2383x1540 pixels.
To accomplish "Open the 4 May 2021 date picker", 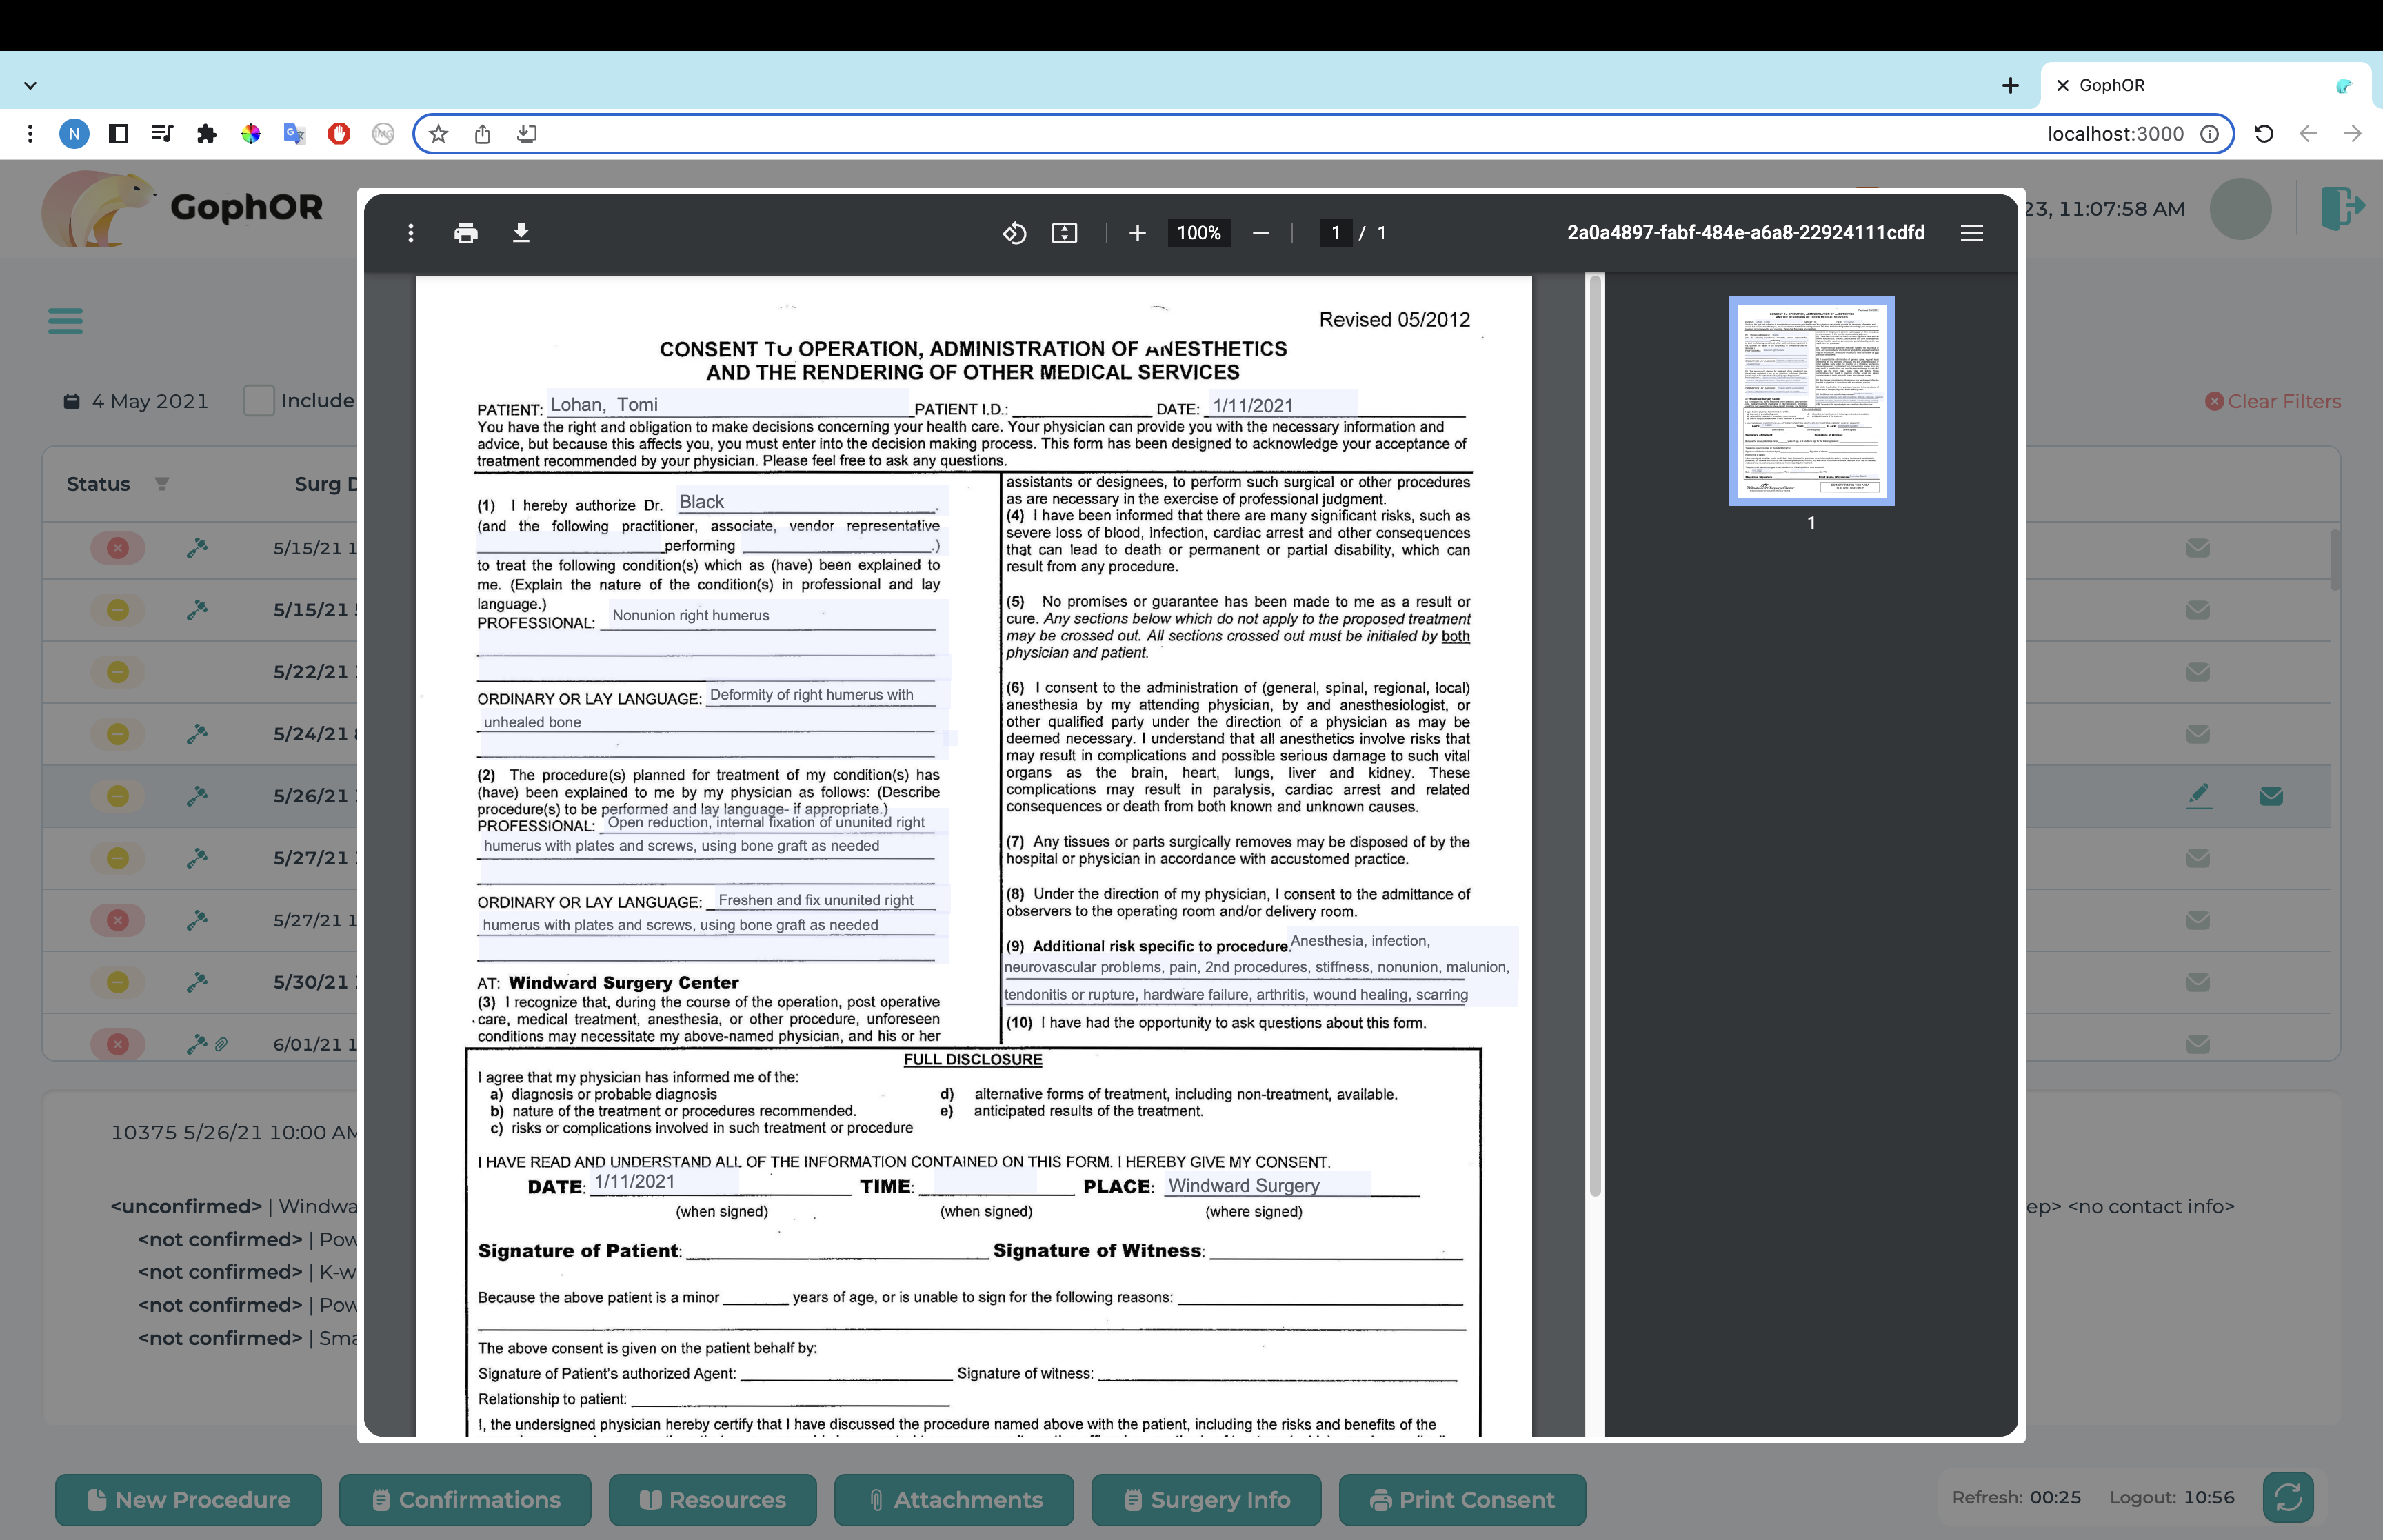I will (x=137, y=401).
